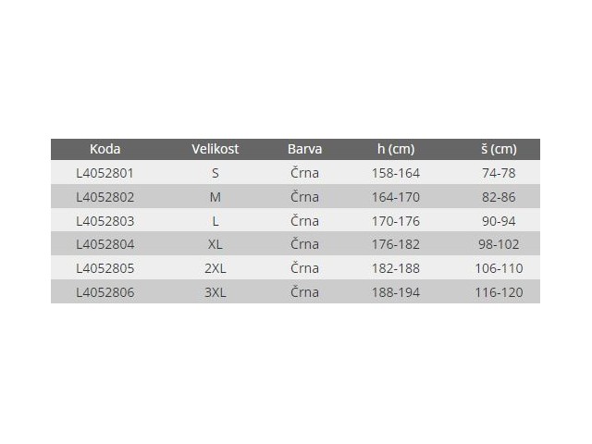
Task: Select product code L4052802
Action: [x=105, y=197]
